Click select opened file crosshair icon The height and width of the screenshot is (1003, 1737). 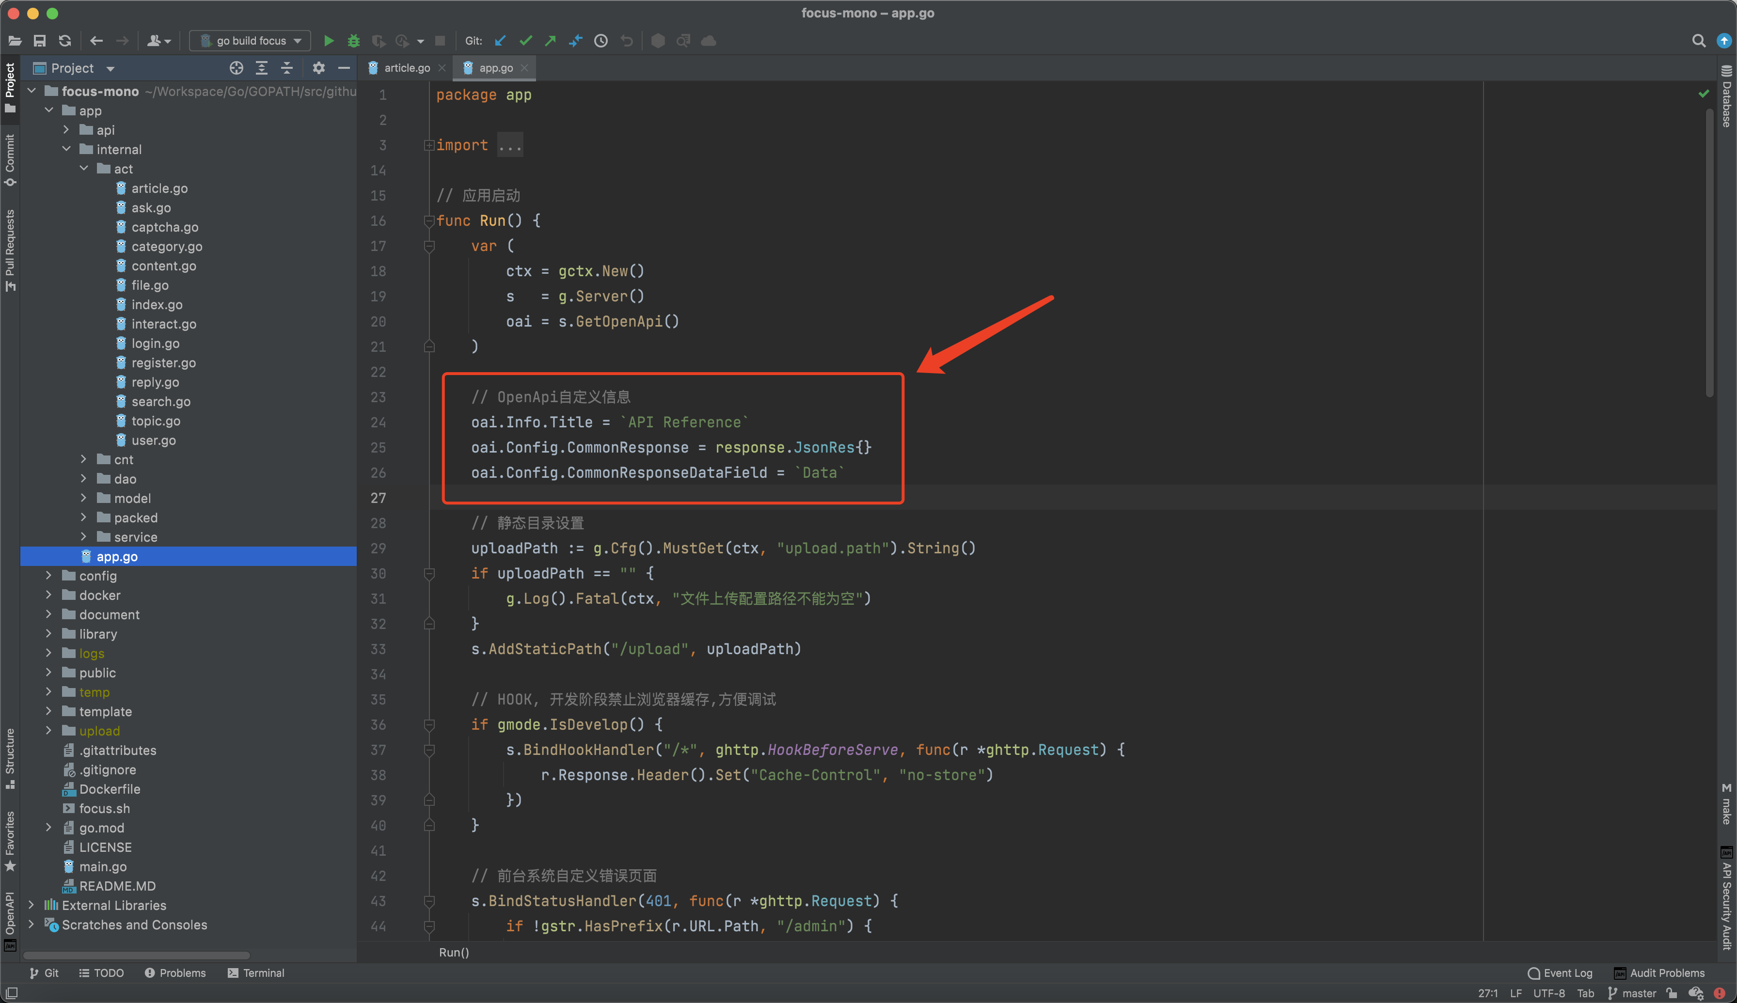tap(237, 67)
